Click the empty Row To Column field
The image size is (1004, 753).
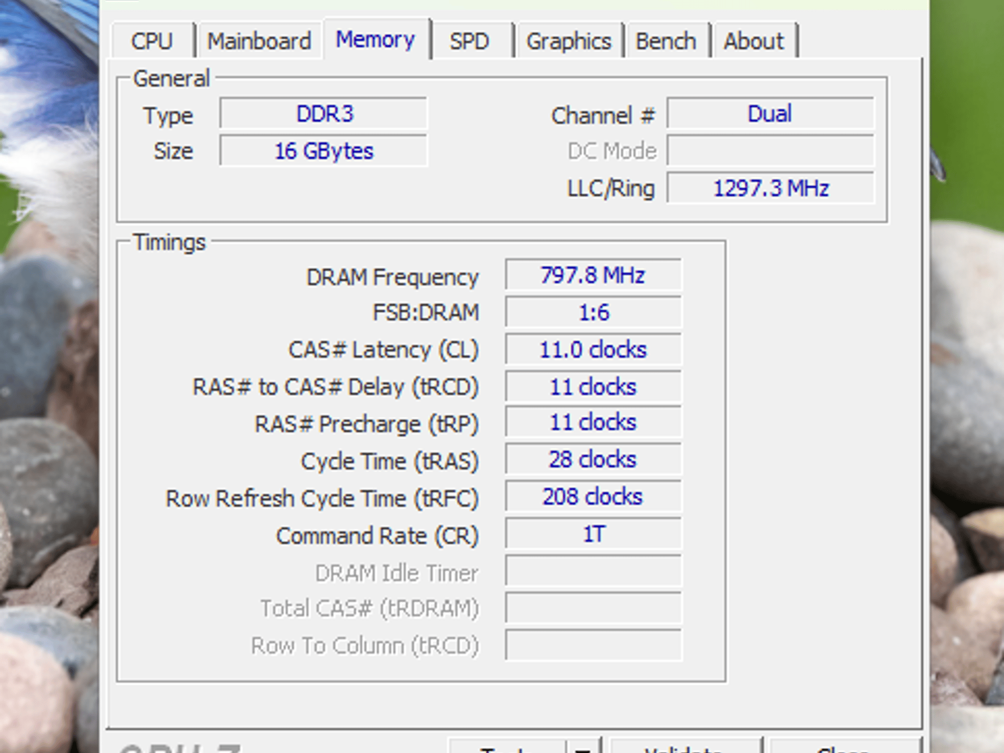coord(593,646)
